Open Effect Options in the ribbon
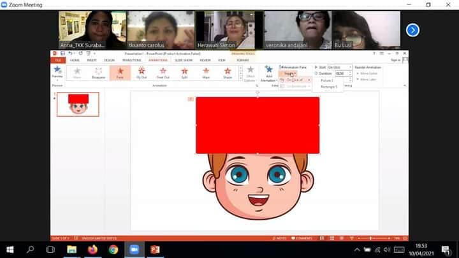Image resolution: width=459 pixels, height=258 pixels. 250,73
